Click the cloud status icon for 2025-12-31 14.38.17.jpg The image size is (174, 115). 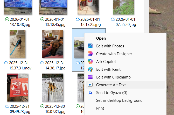pos(42,63)
